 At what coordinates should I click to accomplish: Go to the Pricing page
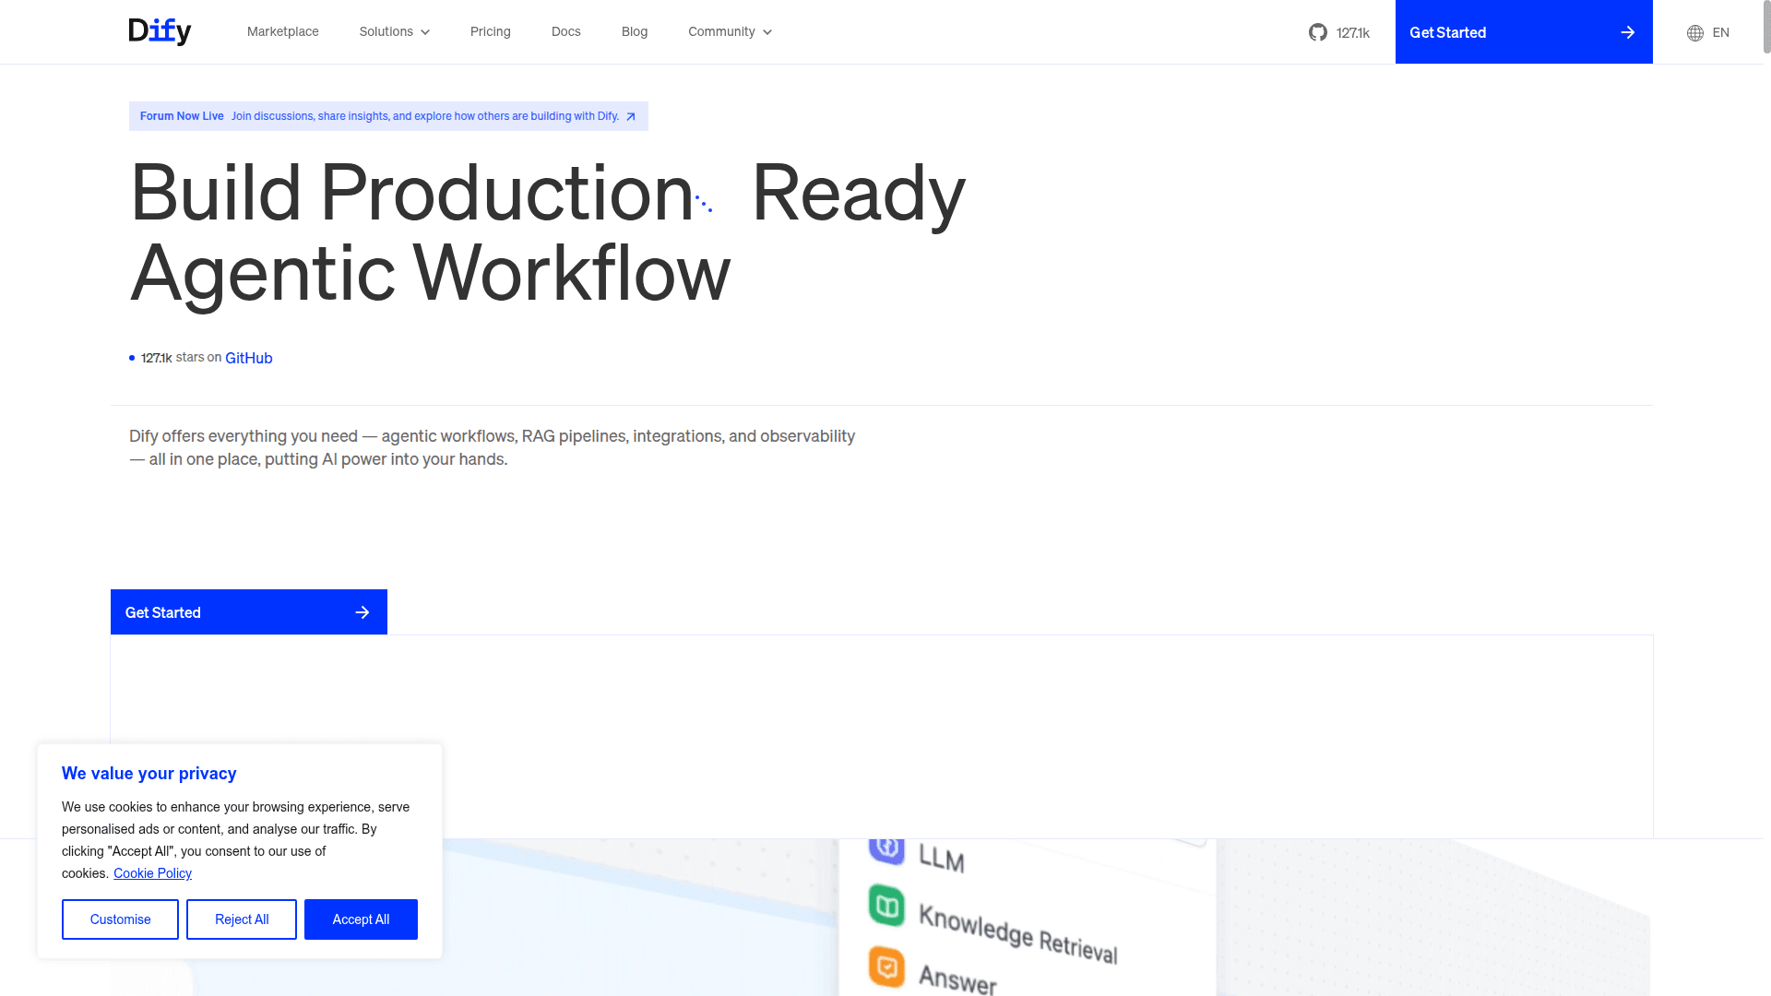click(x=490, y=31)
